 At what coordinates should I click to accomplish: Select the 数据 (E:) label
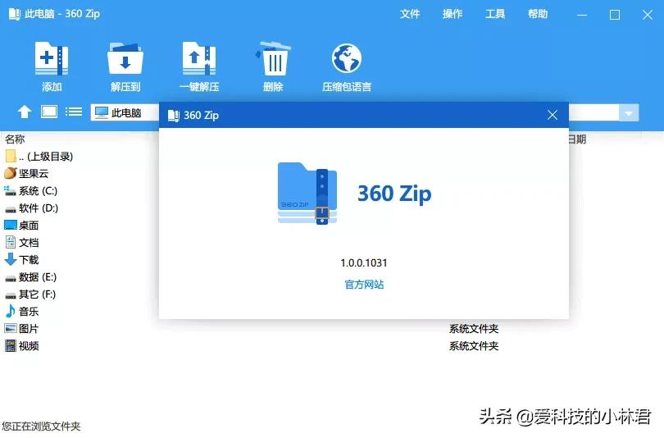point(38,277)
